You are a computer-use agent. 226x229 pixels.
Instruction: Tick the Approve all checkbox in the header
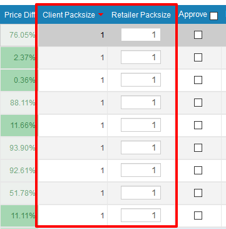[214, 16]
